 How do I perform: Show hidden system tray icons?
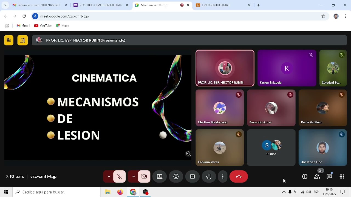284,192
